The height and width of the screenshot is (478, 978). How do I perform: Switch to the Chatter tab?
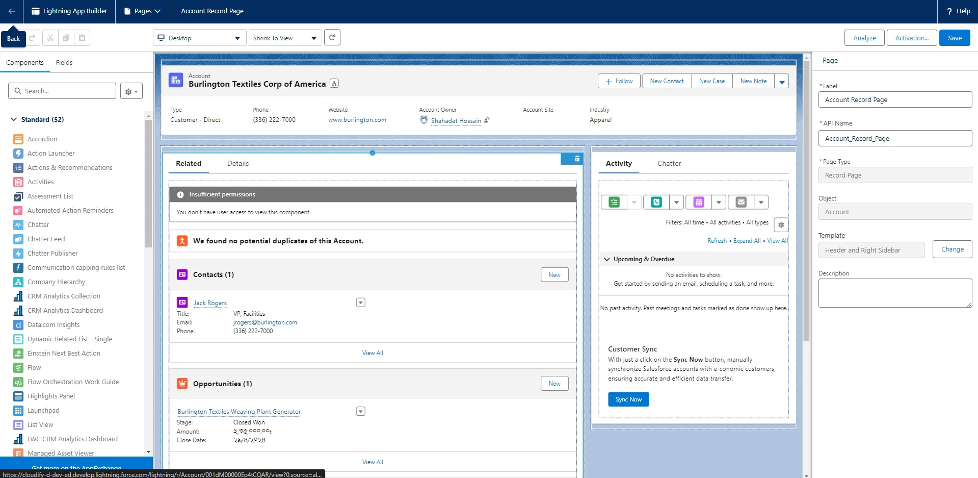(669, 163)
